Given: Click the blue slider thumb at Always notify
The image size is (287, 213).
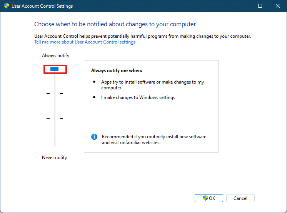Looking at the screenshot, I should [x=55, y=69].
